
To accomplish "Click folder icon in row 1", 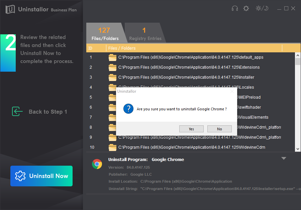I will point(112,57).
